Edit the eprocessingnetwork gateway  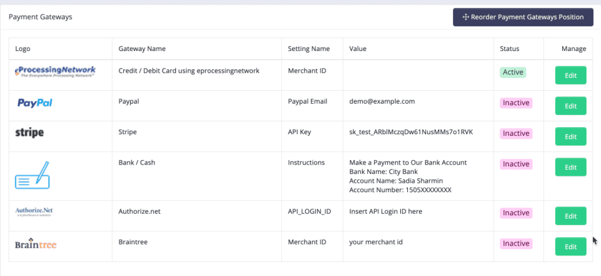(570, 75)
